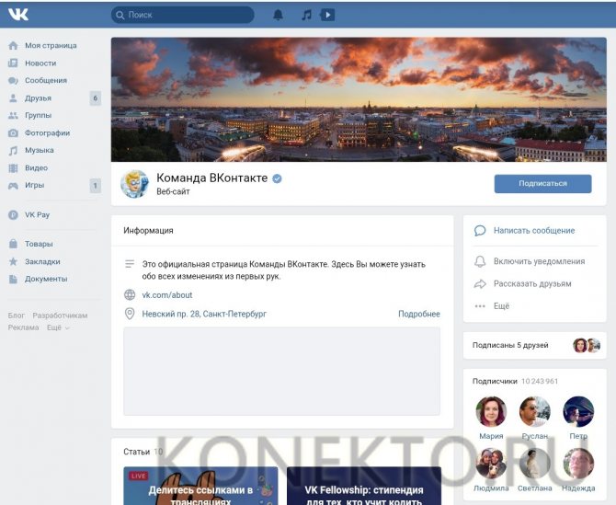The width and height of the screenshot is (616, 505).
Task: Open Моя страница in sidebar
Action: pyautogui.click(x=51, y=46)
